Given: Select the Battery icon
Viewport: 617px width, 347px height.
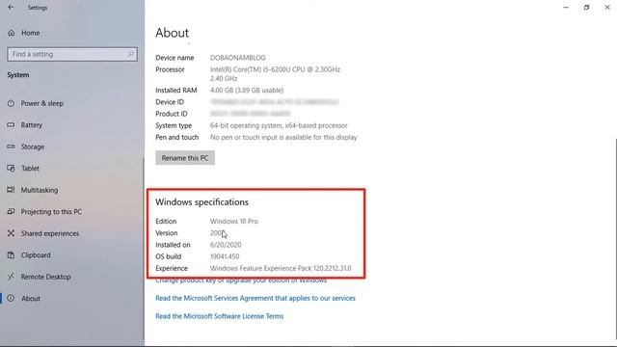Looking at the screenshot, I should coord(11,124).
